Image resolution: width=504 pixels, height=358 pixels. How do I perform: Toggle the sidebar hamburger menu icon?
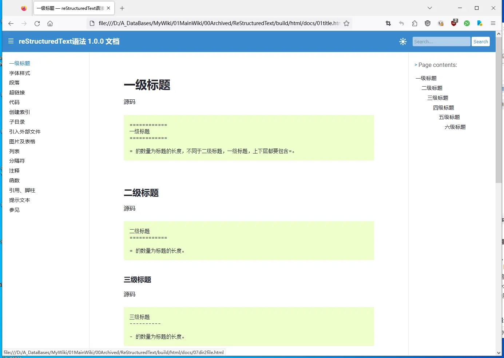(x=11, y=41)
